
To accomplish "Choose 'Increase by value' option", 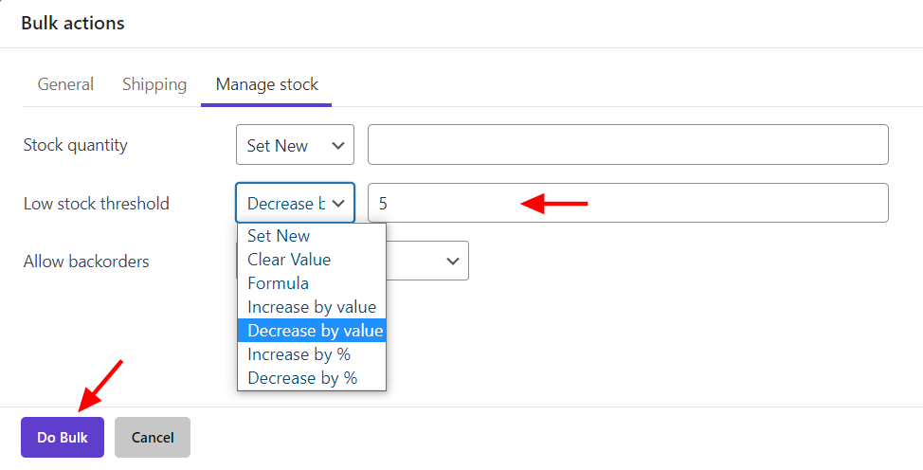I will [311, 307].
